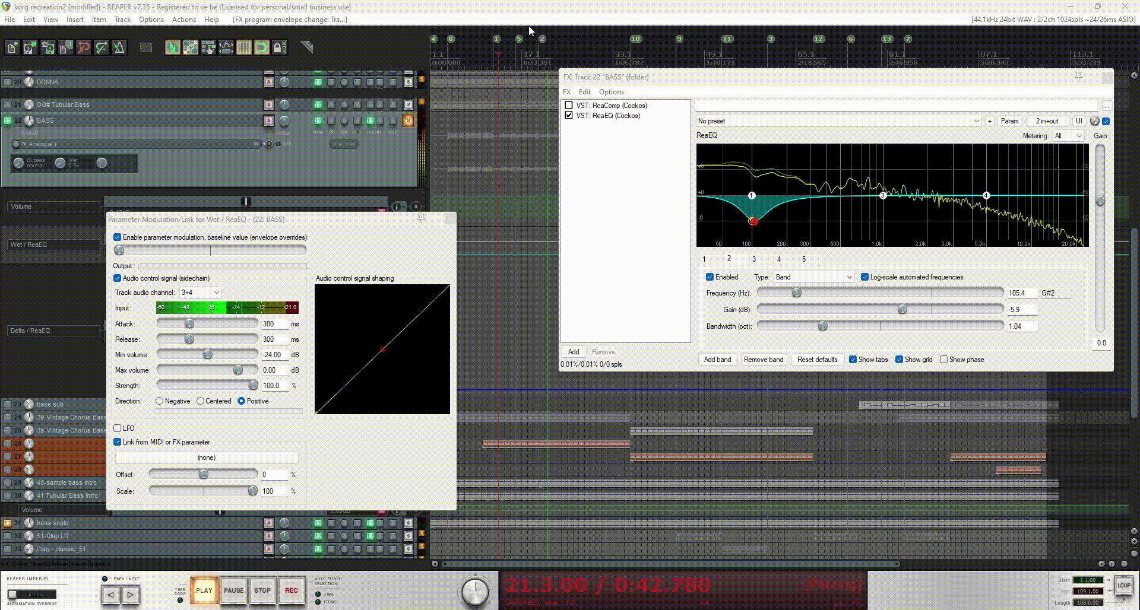The image size is (1140, 610).
Task: Click the Redo toolbar icon
Action: (102, 47)
